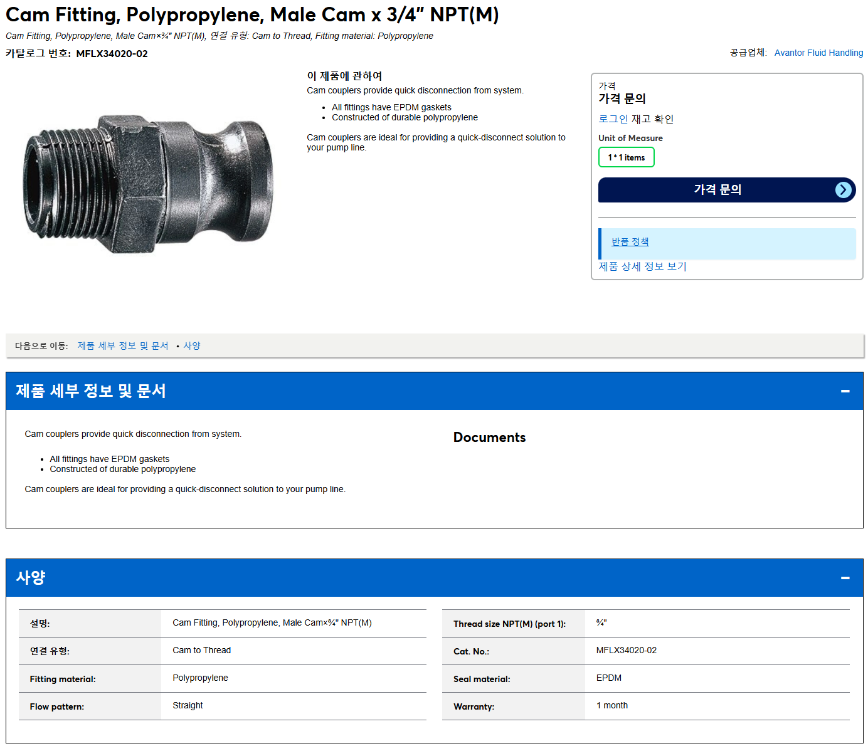Jump to 제품 세부 정보 및 문서 anchor
The width and height of the screenshot is (868, 756).
coord(123,345)
